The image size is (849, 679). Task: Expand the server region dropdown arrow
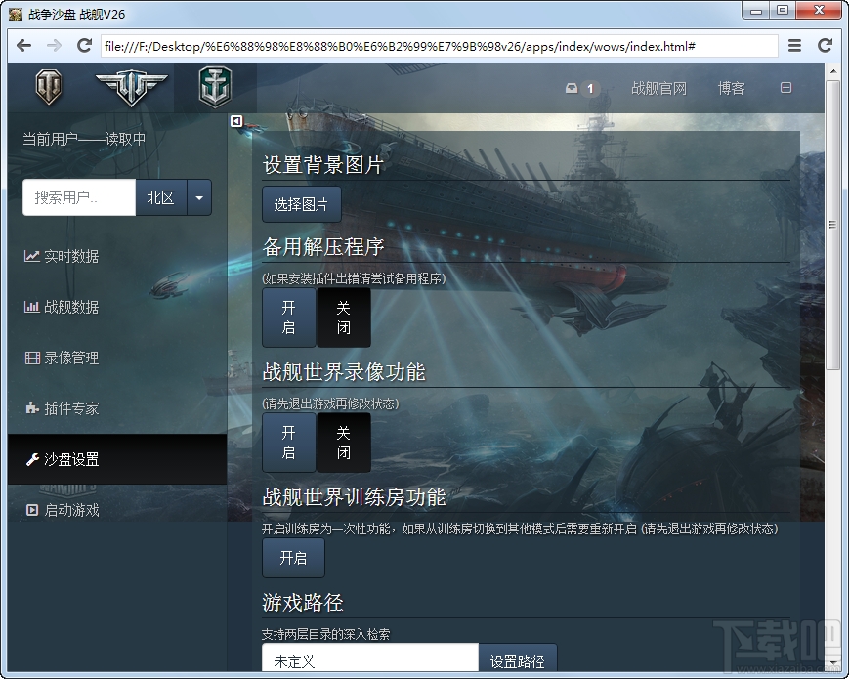pyautogui.click(x=199, y=197)
